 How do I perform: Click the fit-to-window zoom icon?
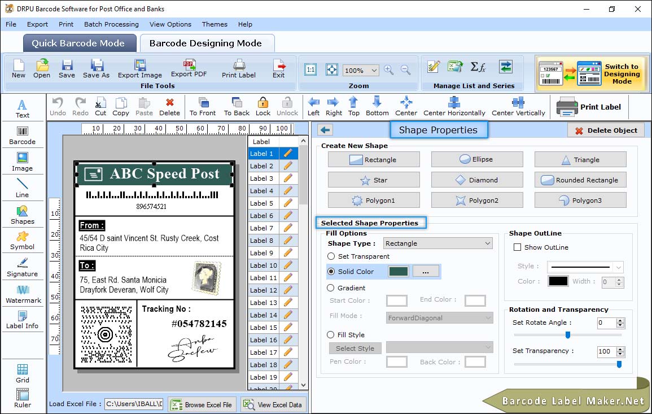click(332, 69)
